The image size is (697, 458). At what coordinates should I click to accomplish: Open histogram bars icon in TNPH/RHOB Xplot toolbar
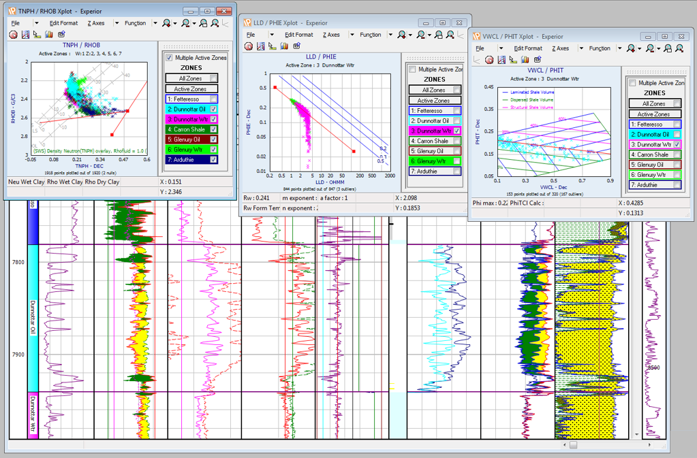tap(49, 35)
